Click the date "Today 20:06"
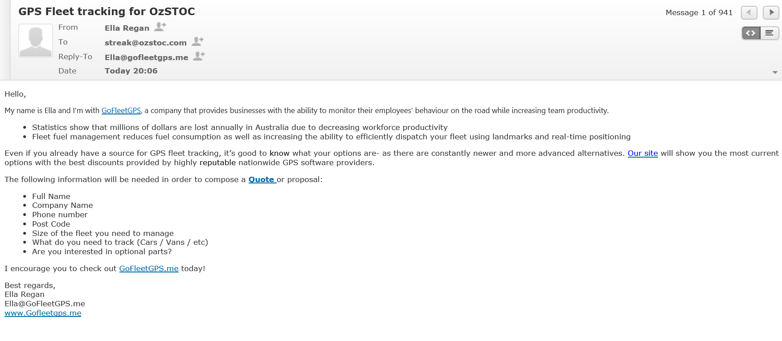The width and height of the screenshot is (782, 341). pos(131,71)
